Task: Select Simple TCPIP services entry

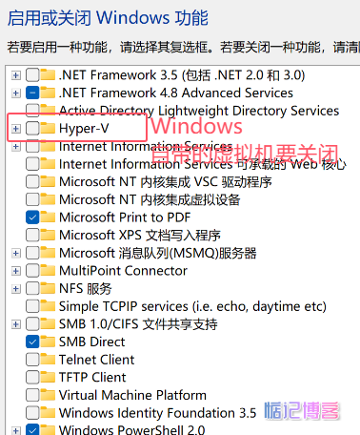Action: (192, 306)
